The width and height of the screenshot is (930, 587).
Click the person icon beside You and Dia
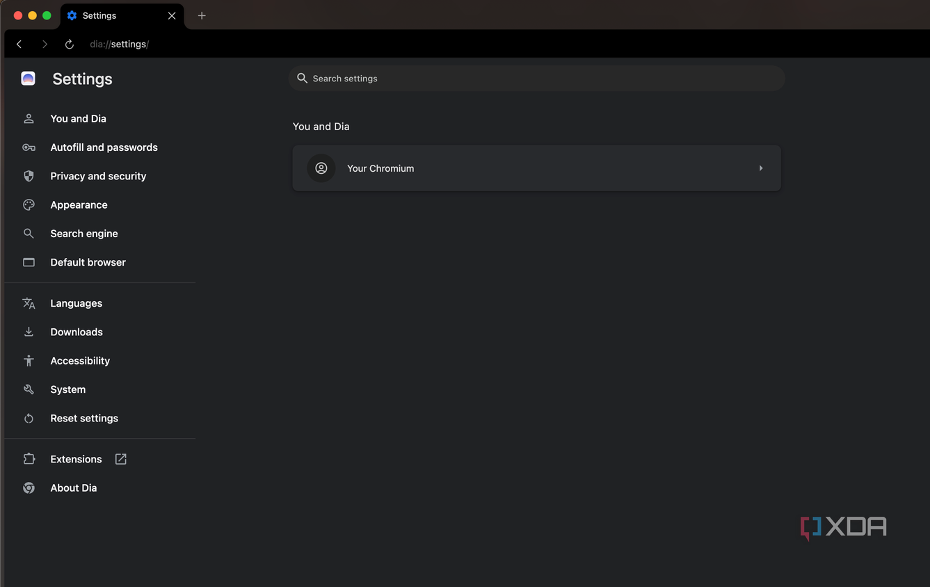29,119
